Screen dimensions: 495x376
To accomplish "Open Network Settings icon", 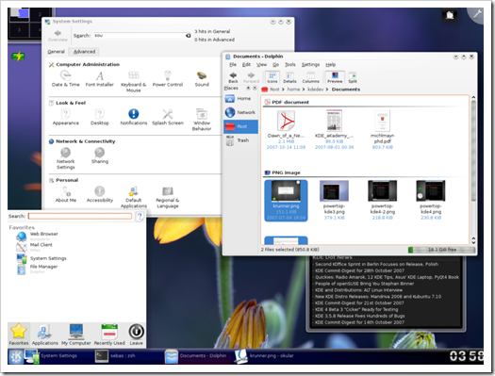I will point(66,158).
